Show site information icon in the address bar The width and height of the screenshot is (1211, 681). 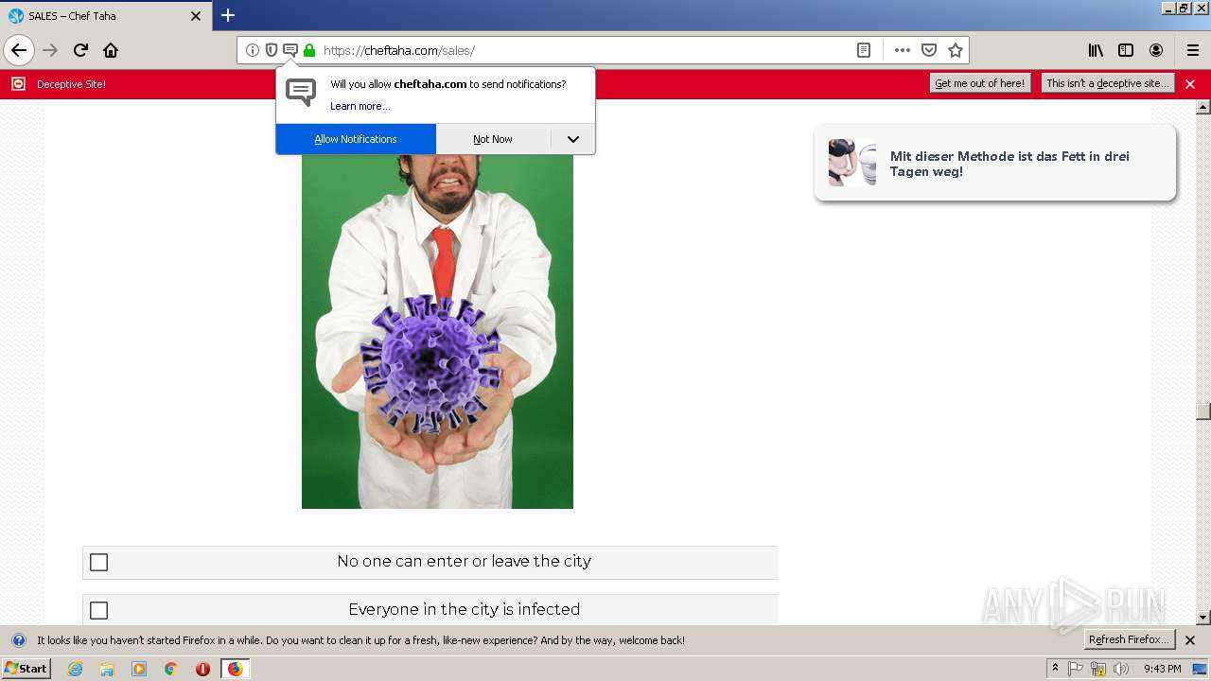pyautogui.click(x=252, y=50)
